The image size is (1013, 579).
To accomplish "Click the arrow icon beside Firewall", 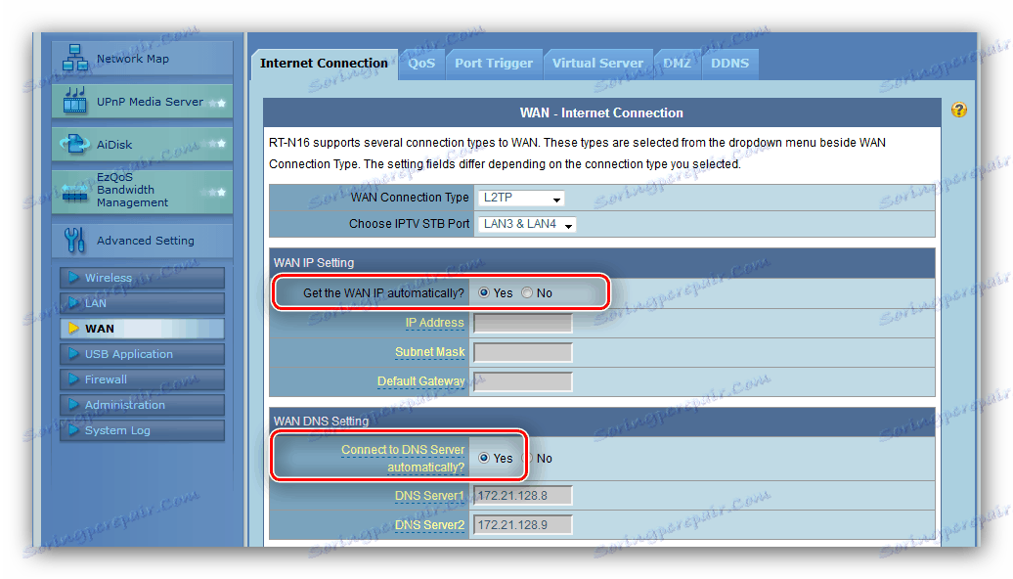I will point(73,379).
